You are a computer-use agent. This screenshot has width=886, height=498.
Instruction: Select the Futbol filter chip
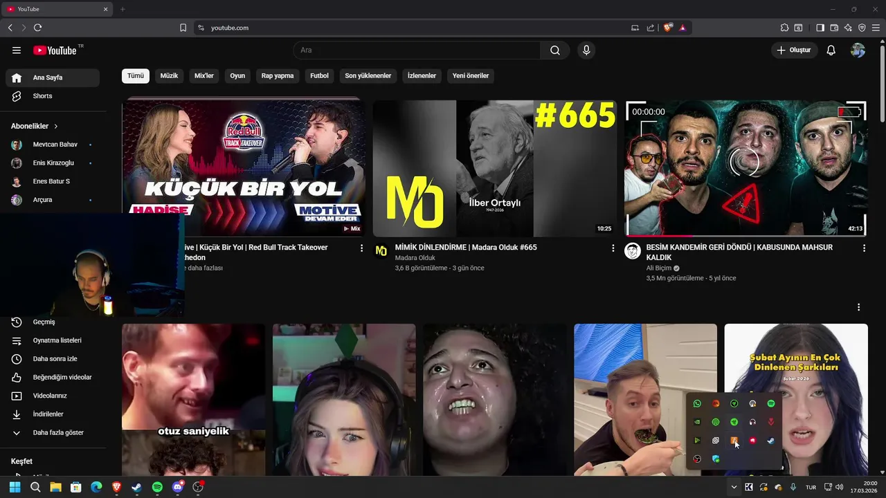tap(319, 75)
